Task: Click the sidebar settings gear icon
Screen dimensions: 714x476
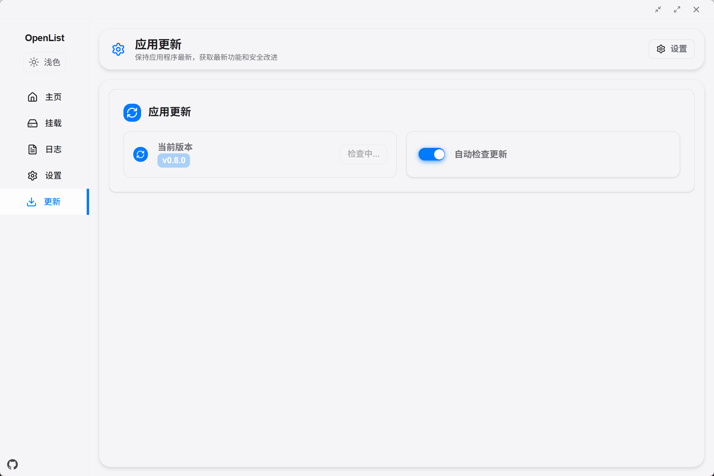Action: (x=33, y=176)
